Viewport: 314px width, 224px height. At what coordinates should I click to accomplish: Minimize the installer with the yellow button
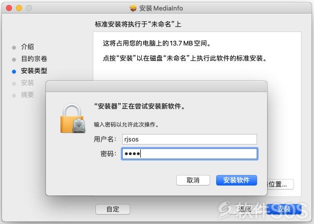coord(19,8)
